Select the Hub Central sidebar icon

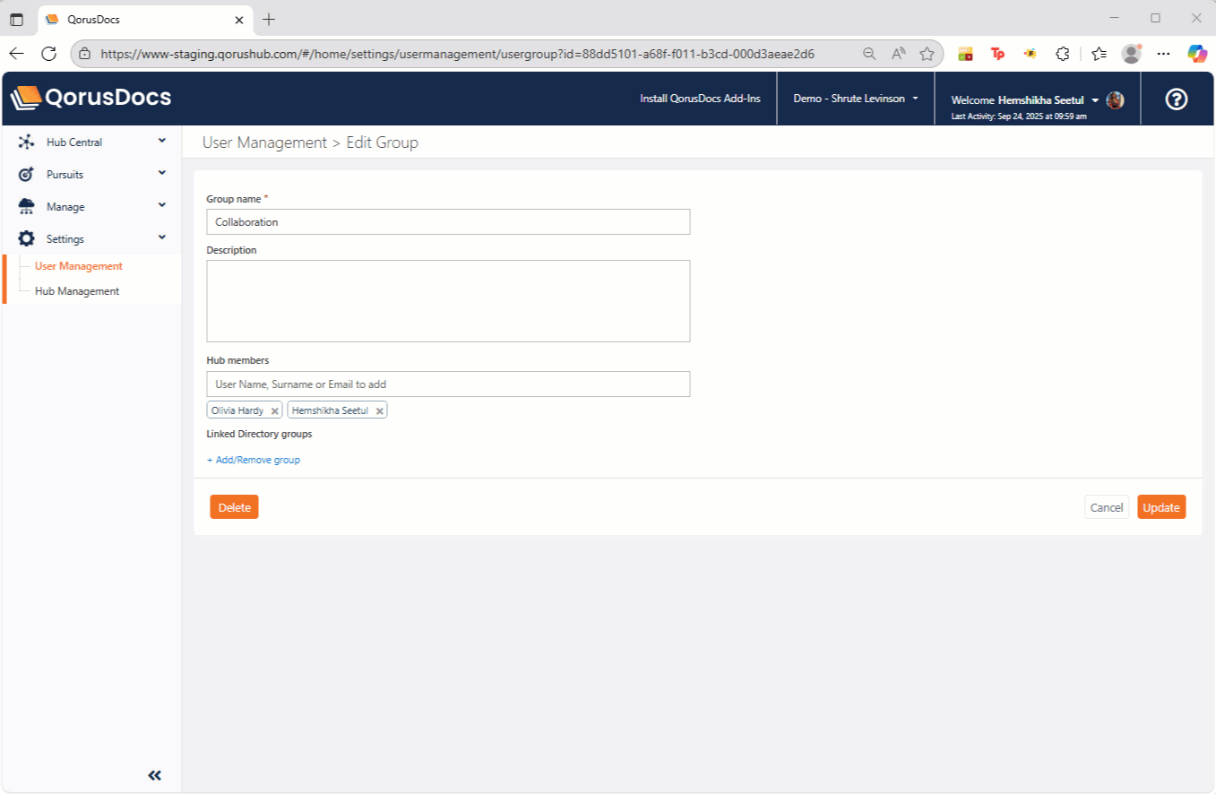[25, 141]
